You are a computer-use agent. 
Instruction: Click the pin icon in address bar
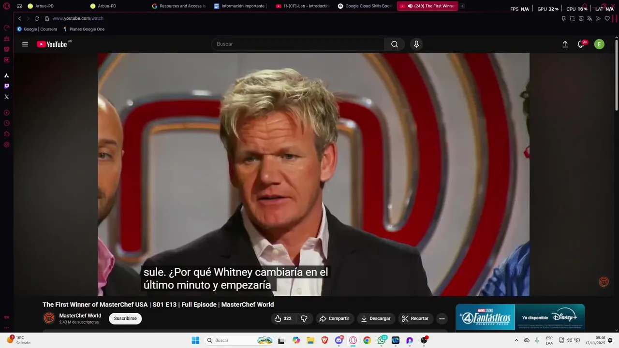tap(563, 18)
